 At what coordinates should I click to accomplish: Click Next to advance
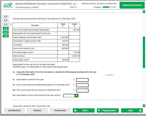click(132, 110)
